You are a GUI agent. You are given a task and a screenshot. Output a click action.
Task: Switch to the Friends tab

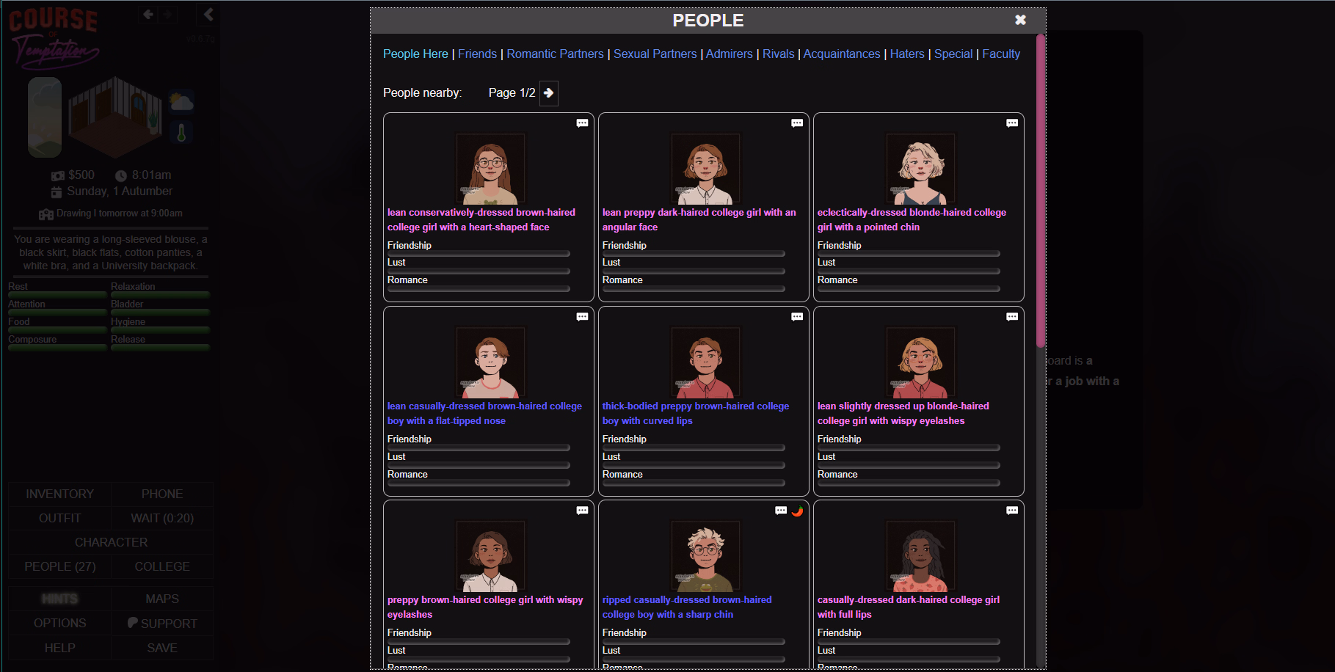click(x=477, y=54)
